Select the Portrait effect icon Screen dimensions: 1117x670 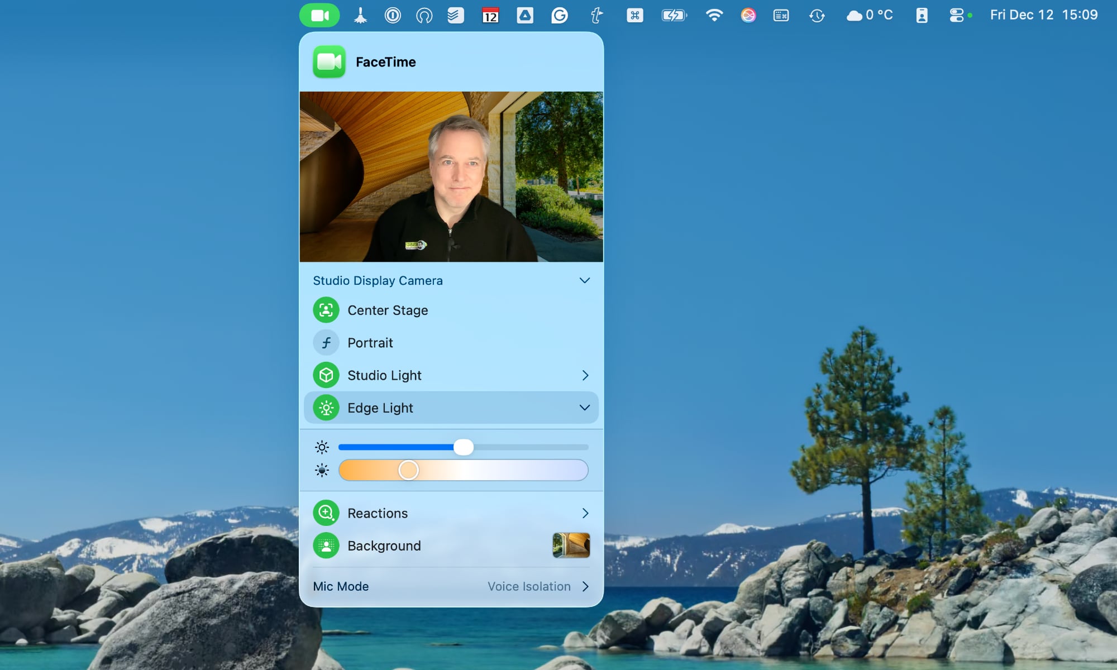tap(326, 342)
